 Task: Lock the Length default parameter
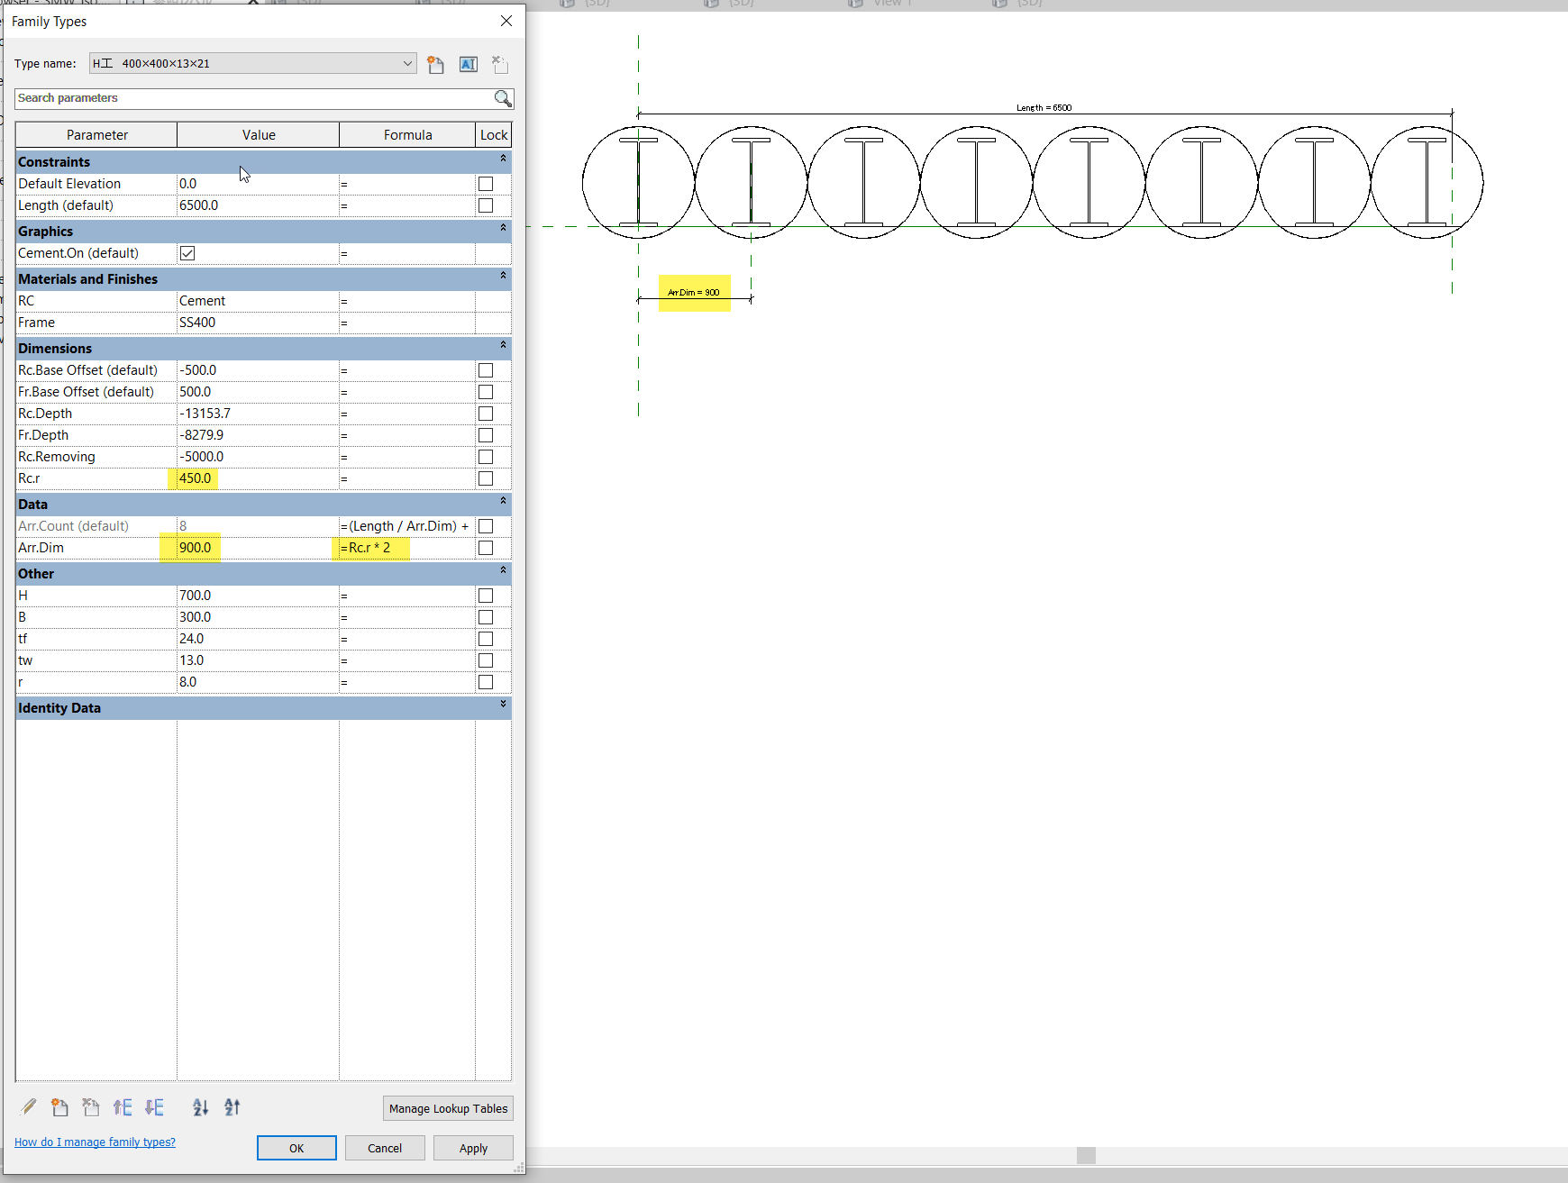pos(486,205)
